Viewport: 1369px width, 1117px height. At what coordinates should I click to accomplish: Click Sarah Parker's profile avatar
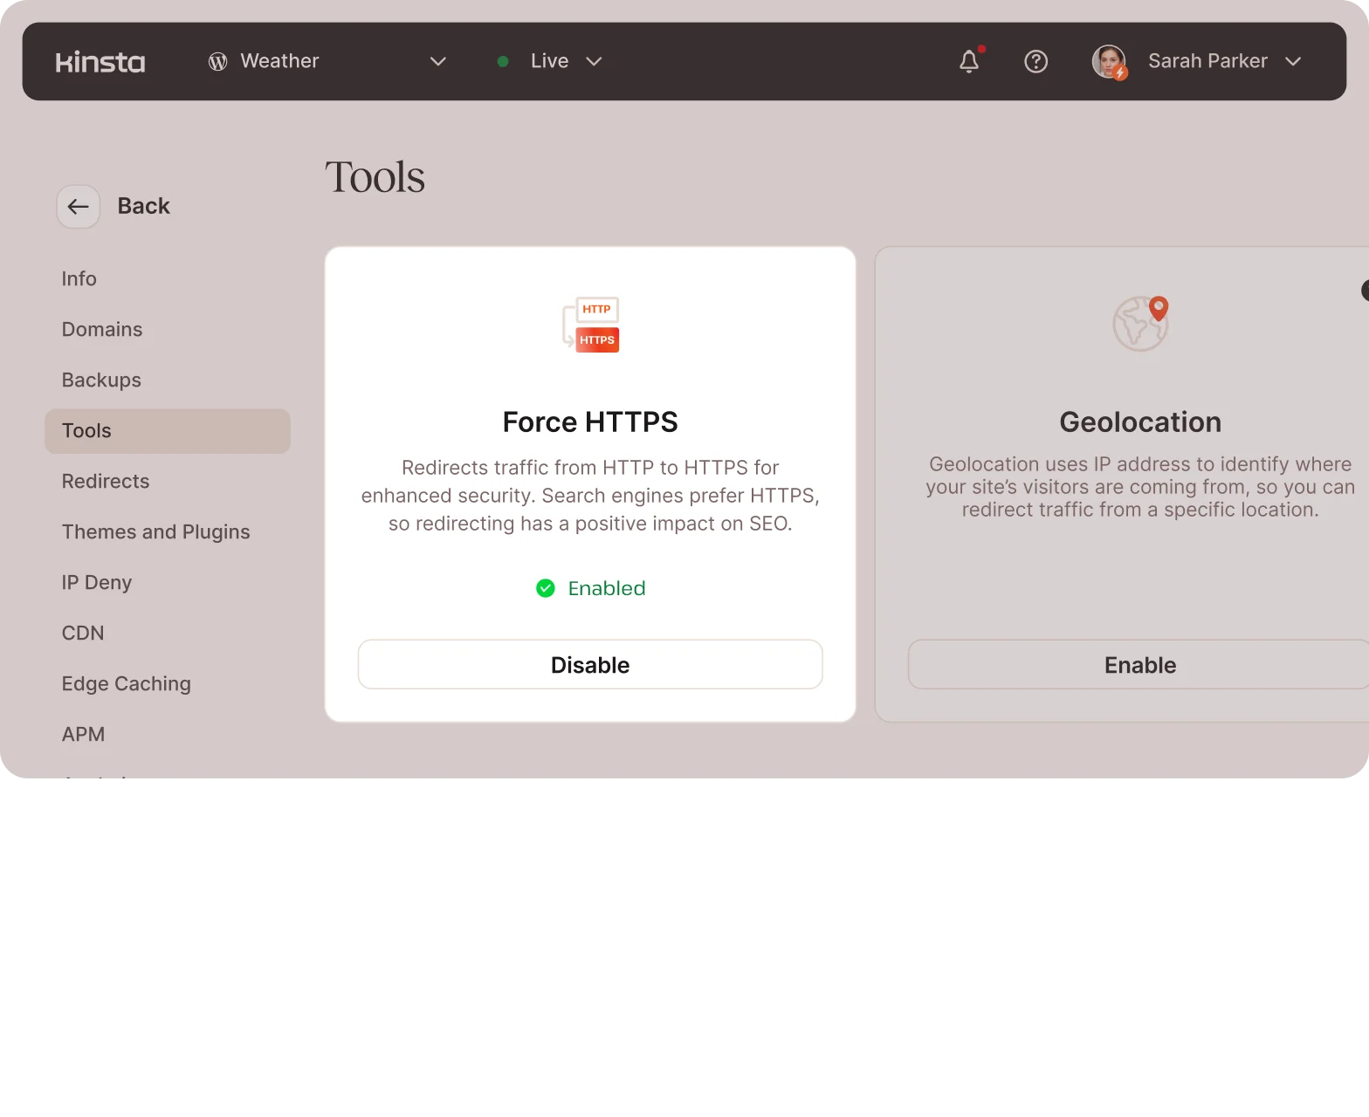[1109, 61]
